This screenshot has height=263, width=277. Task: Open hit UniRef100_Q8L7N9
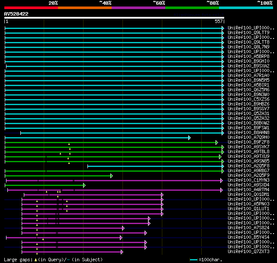[x=248, y=47]
